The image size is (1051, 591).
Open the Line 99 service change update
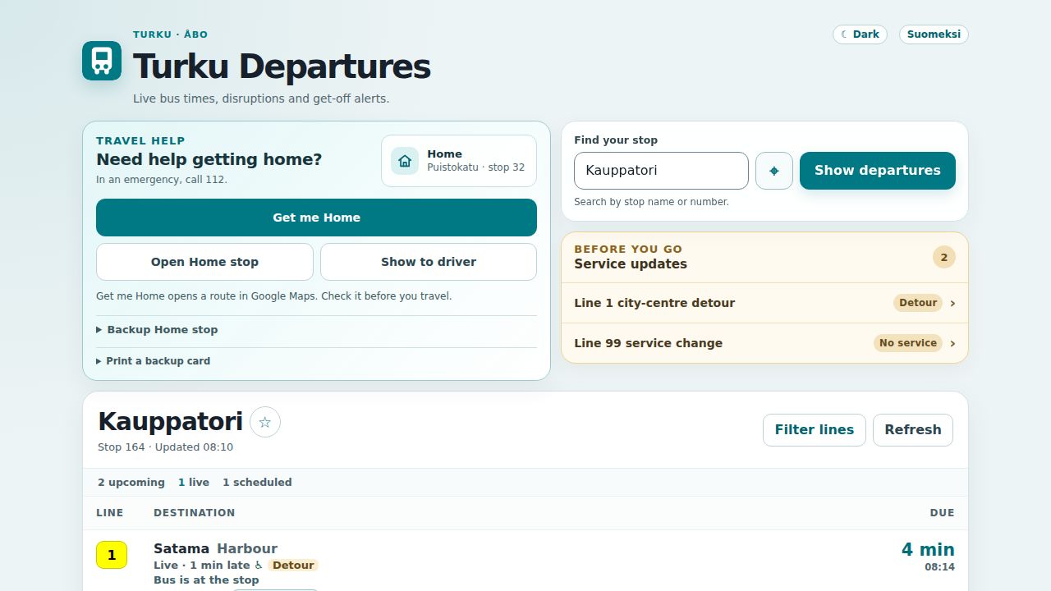click(x=764, y=343)
